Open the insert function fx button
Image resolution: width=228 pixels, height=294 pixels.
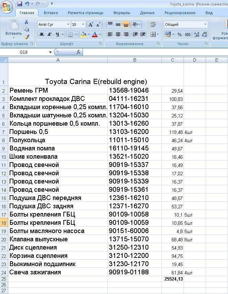79,52
